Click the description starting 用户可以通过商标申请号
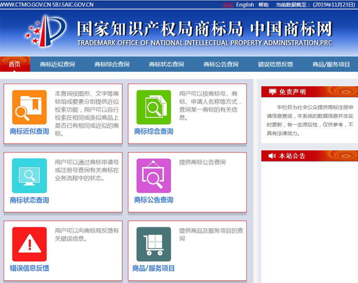358x283 pixels. 87,170
